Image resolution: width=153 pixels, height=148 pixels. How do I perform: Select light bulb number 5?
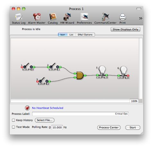102,70
